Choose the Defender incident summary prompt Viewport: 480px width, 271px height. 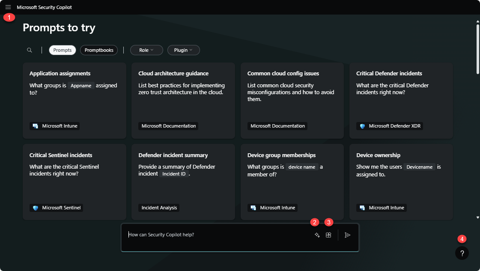183,182
